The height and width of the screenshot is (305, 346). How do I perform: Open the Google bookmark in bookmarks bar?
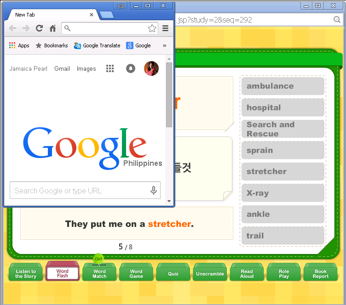tap(138, 45)
